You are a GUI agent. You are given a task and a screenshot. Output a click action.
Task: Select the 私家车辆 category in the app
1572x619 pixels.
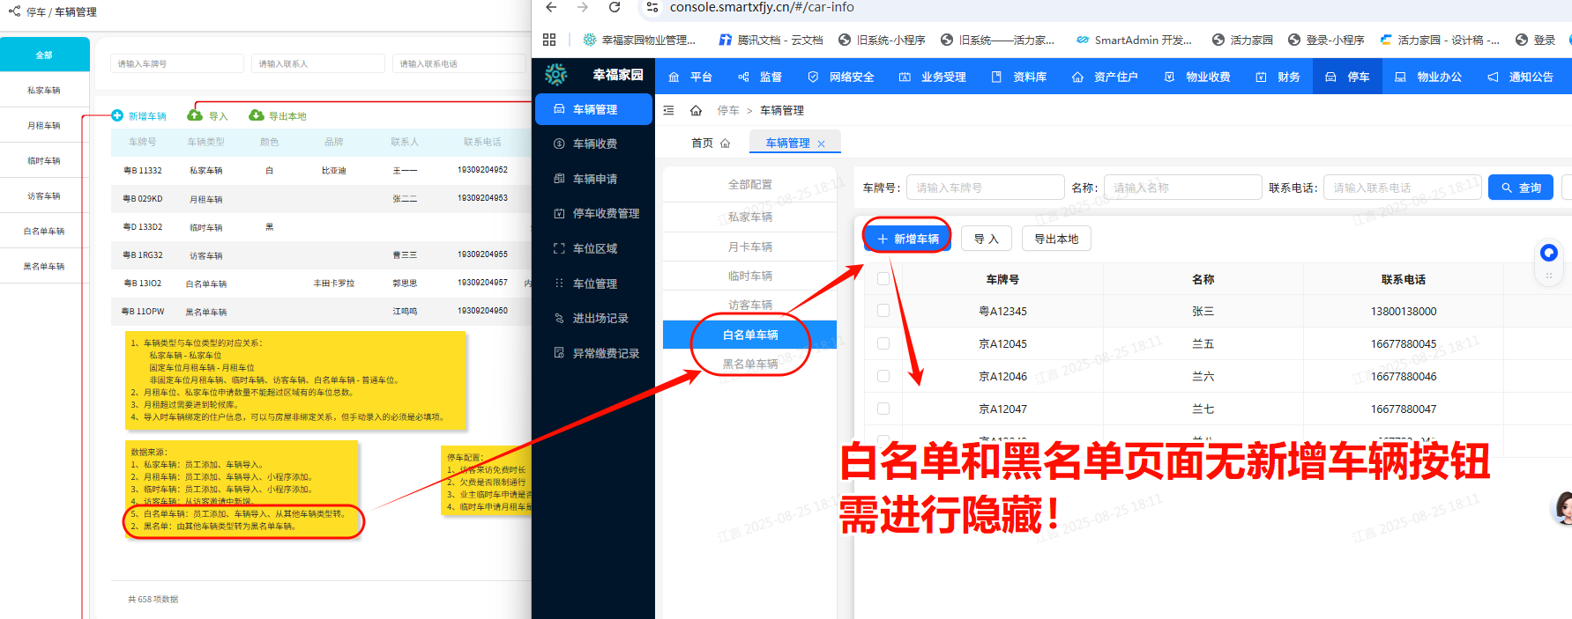[749, 217]
